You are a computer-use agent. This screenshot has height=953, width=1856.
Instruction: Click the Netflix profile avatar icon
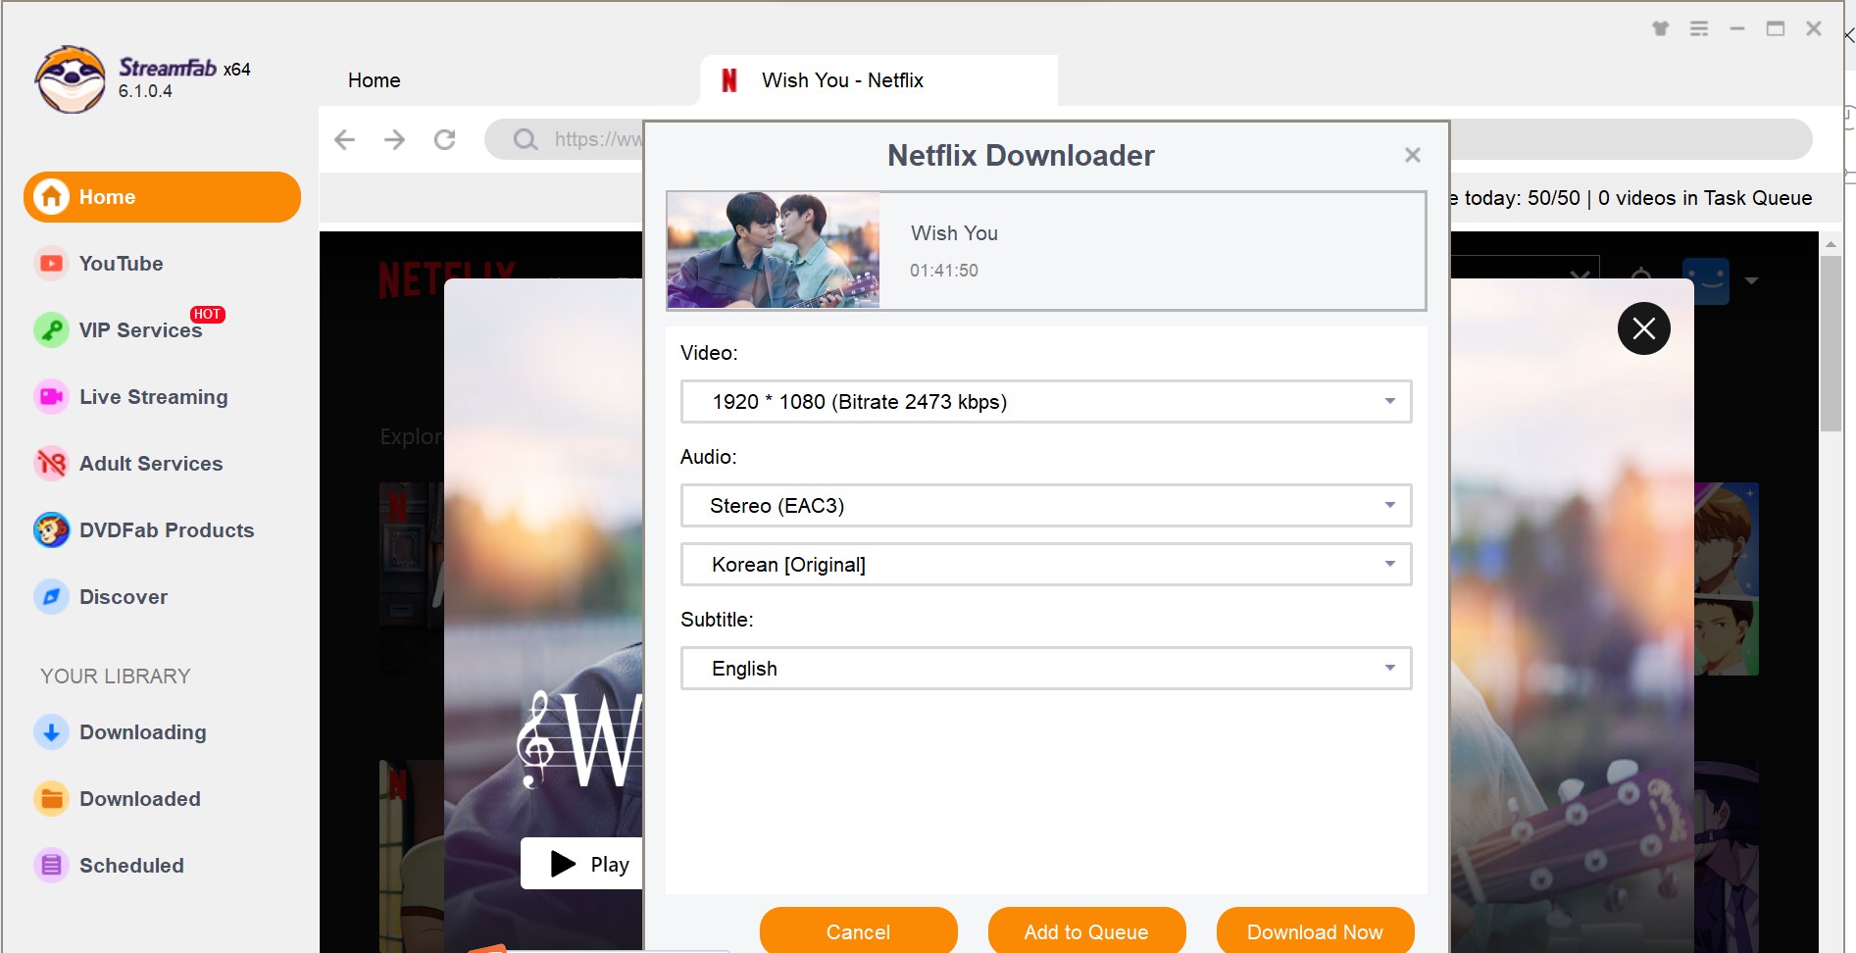point(1706,280)
